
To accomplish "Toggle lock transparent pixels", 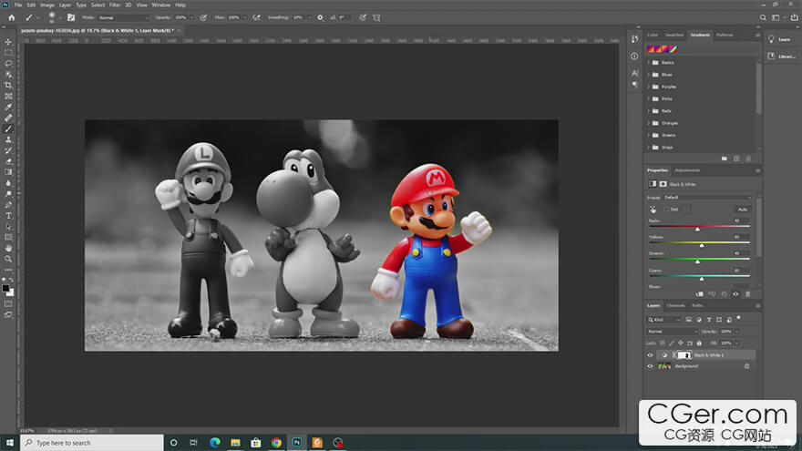I will pos(663,343).
